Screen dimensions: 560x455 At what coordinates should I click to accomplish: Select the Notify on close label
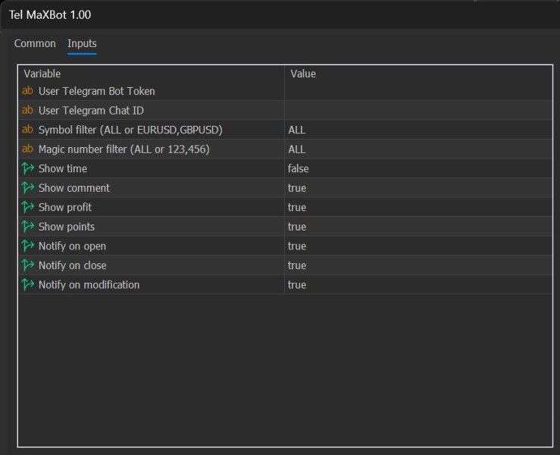click(x=73, y=265)
